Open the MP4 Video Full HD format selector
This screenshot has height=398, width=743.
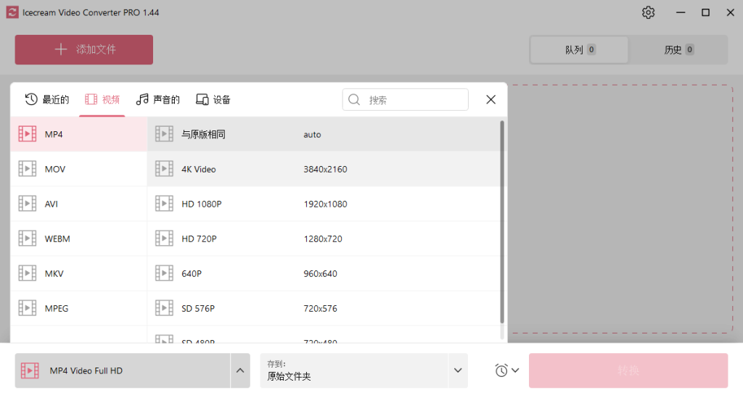tap(123, 370)
